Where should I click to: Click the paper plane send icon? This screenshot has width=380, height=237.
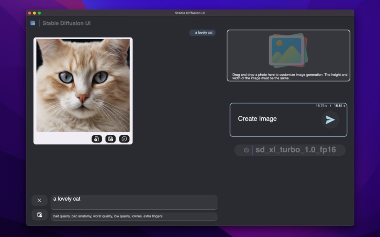[330, 120]
